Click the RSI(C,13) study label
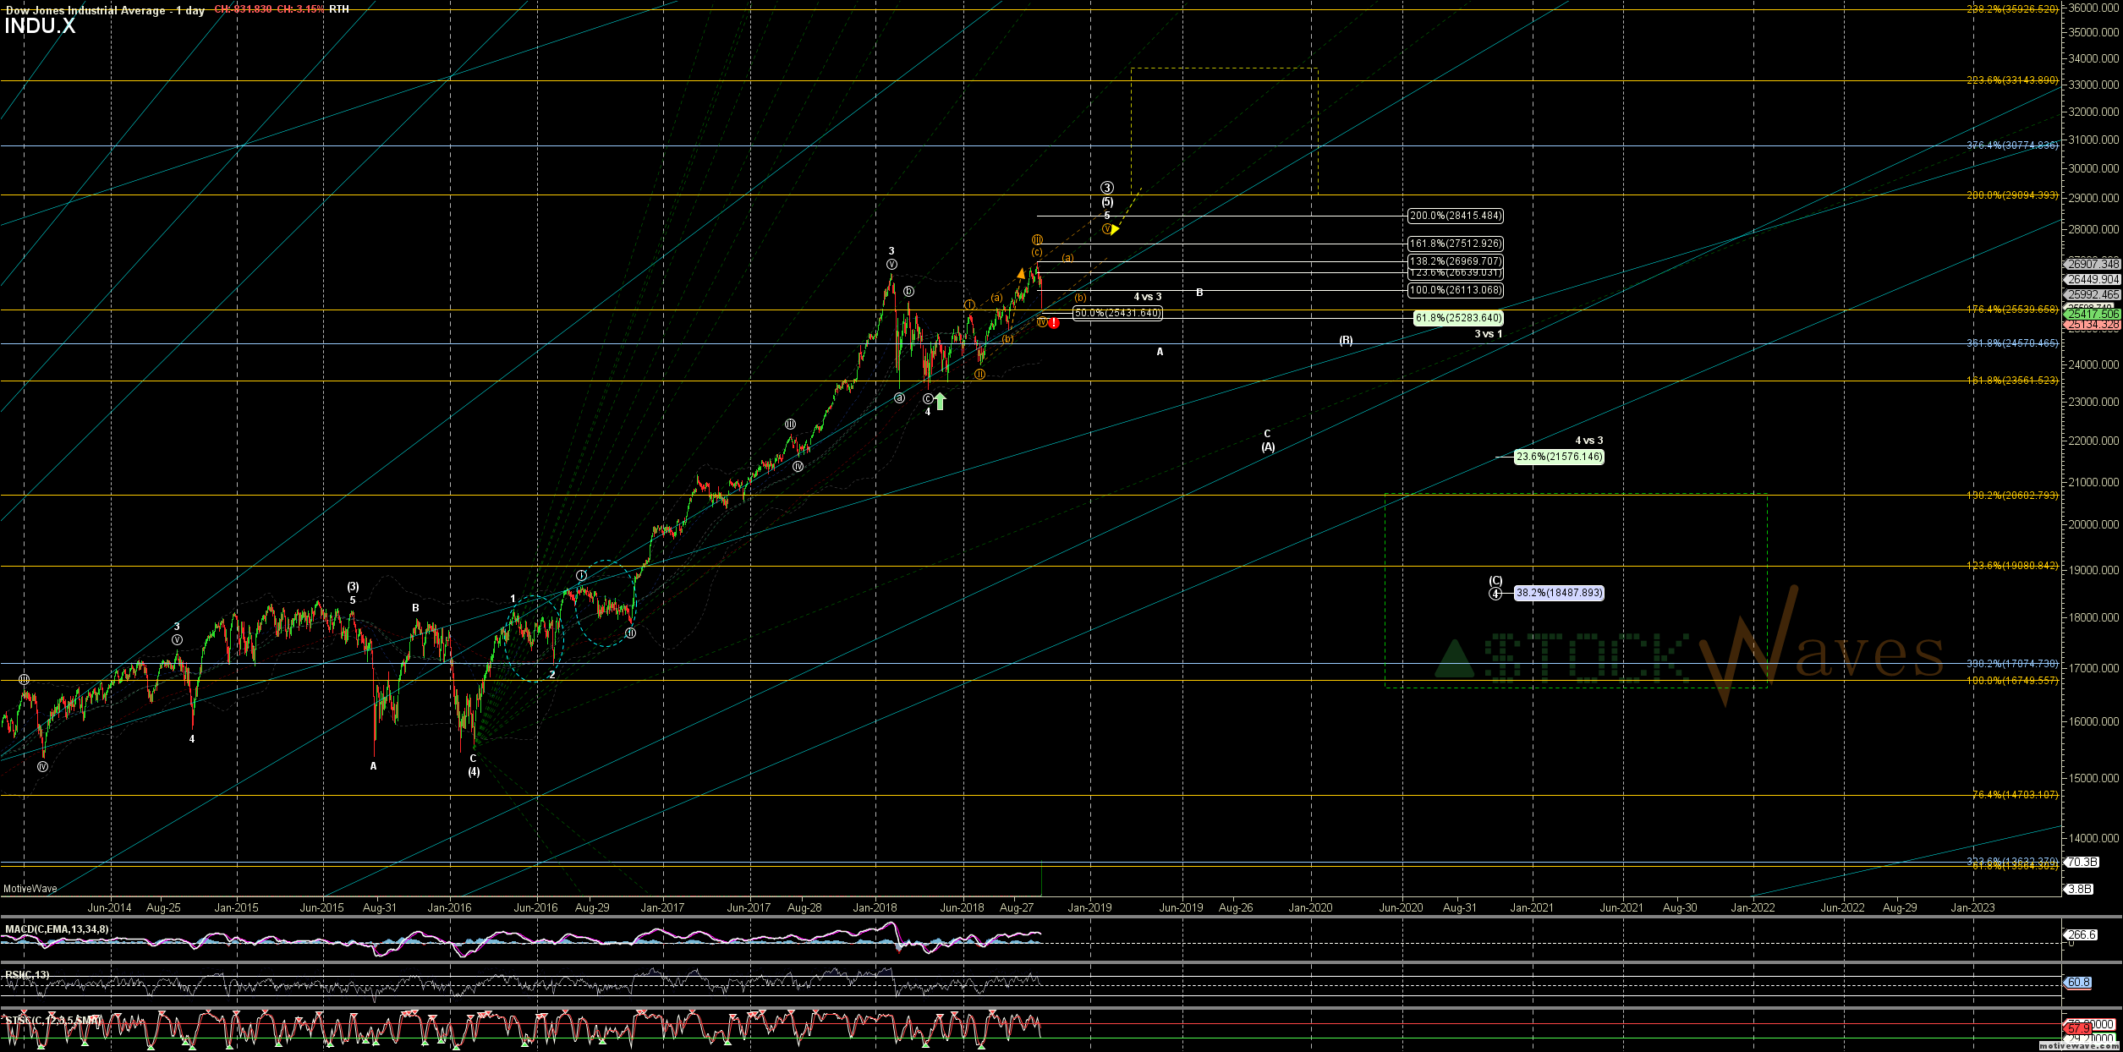Screen dimensions: 2123x1052 [x=27, y=975]
